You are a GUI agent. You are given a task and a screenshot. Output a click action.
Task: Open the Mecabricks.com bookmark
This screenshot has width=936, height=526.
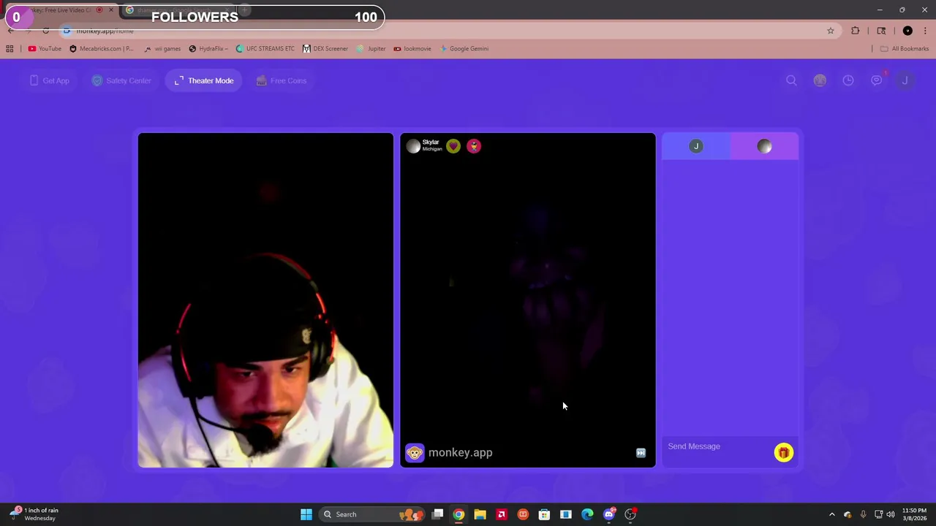click(102, 49)
